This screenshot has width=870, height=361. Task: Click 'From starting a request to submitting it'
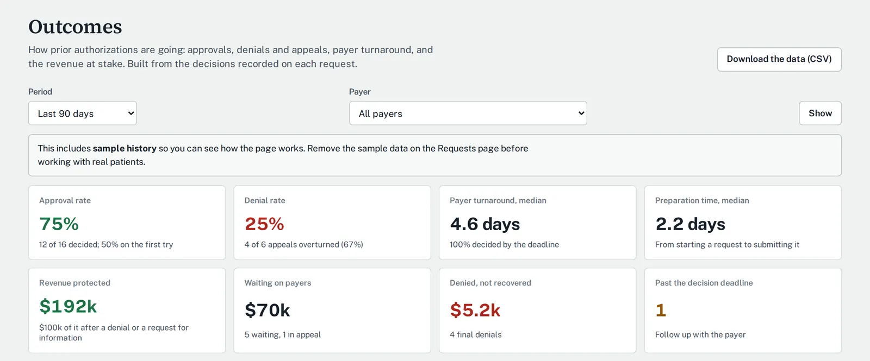[727, 244]
